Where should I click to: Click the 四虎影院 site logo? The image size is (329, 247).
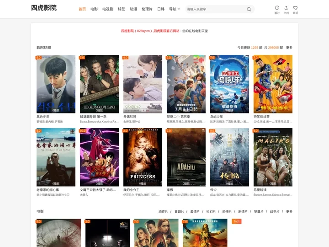click(44, 8)
